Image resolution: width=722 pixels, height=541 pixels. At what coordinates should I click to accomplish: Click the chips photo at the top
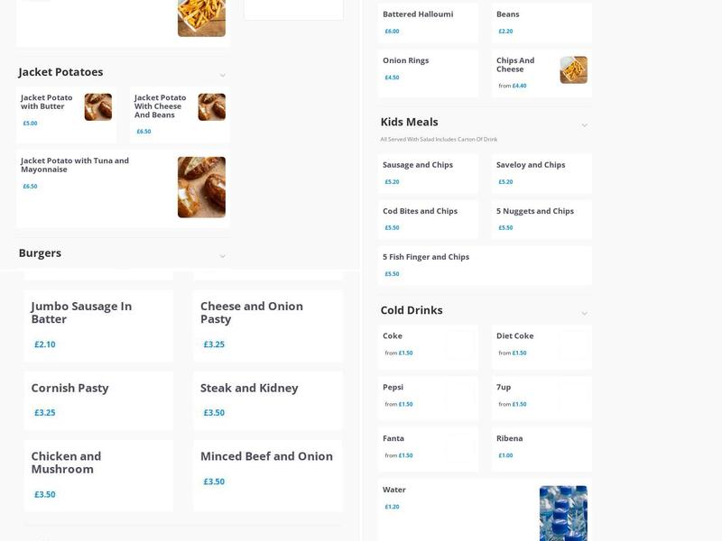click(x=200, y=18)
